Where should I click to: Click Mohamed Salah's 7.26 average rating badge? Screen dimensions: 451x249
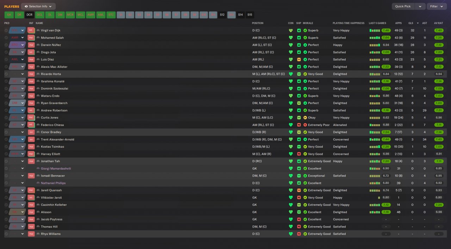point(439,38)
